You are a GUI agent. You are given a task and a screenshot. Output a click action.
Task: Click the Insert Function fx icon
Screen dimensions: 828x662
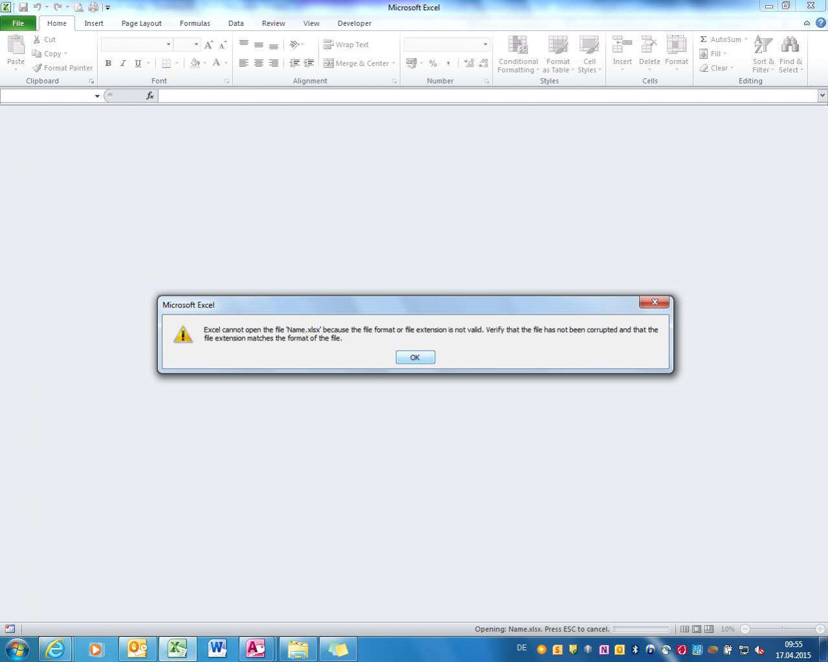[x=150, y=96]
